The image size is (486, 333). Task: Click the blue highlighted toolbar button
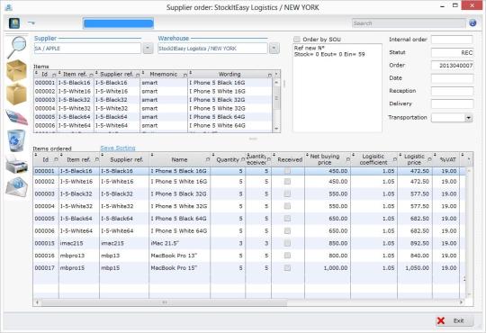coord(118,23)
